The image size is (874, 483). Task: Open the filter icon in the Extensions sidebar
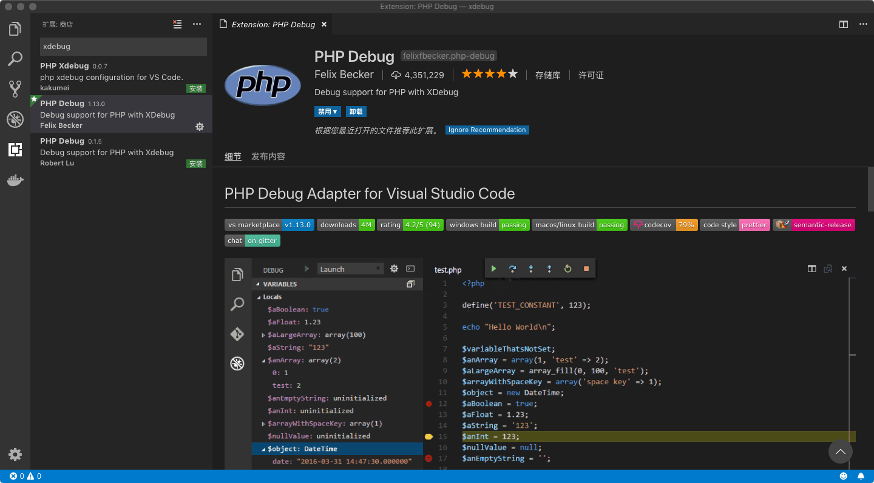pyautogui.click(x=177, y=24)
